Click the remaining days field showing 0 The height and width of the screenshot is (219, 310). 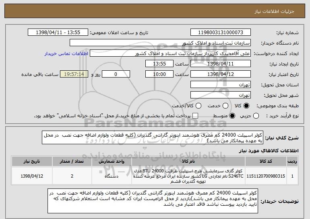coord(116,74)
